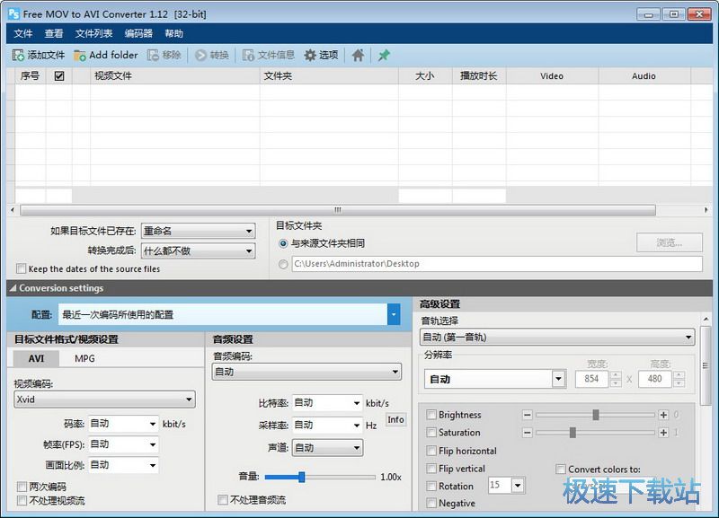This screenshot has height=518, width=719.
Task: Tick the two-pass encoding (两次编码) checkbox
Action: click(22, 487)
